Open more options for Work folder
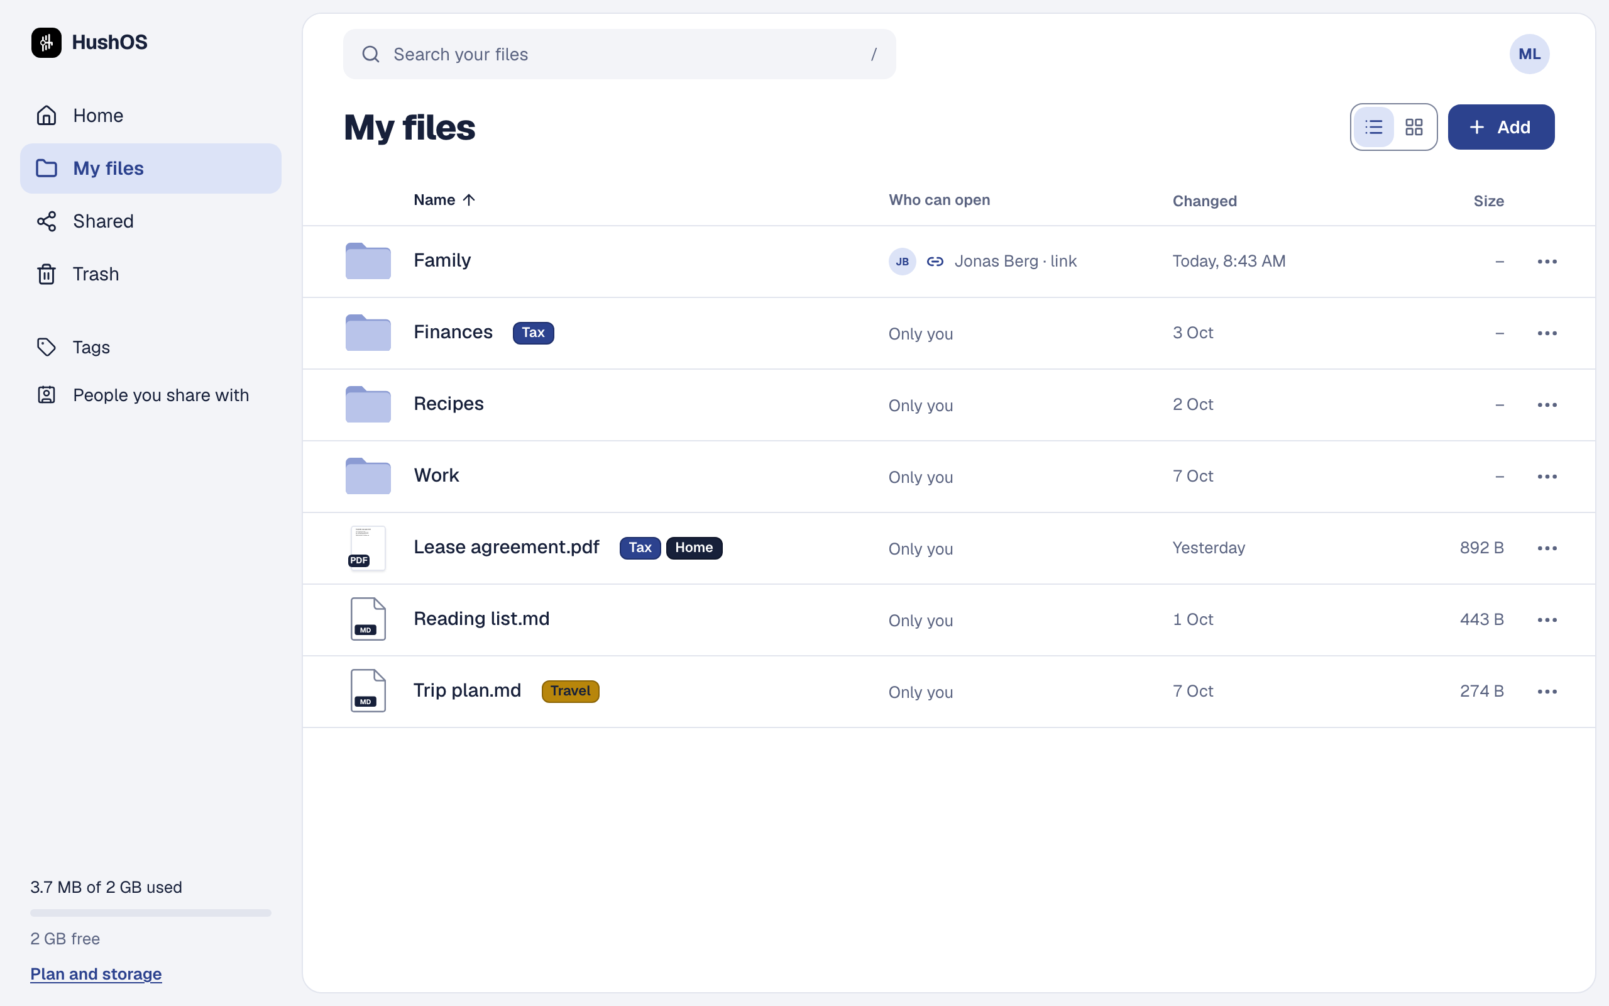Image resolution: width=1609 pixels, height=1006 pixels. coord(1547,477)
